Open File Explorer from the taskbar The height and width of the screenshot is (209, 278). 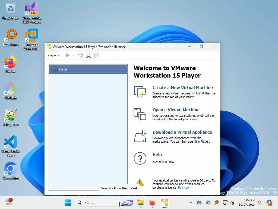click(x=141, y=202)
